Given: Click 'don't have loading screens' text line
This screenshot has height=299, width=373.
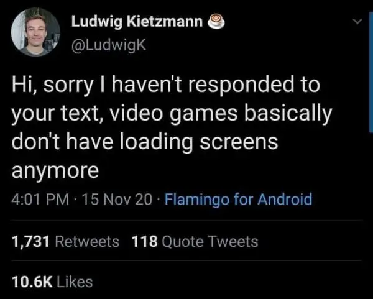Looking at the screenshot, I should [145, 142].
